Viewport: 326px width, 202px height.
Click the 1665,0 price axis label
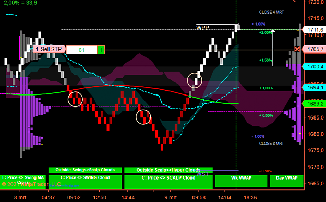coord(316,184)
